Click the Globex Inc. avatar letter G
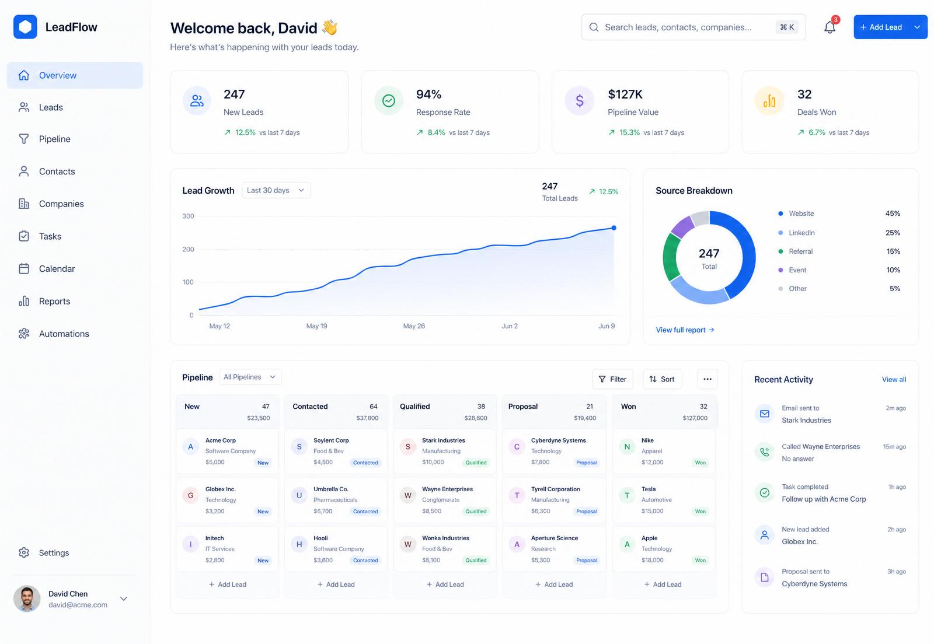Viewport: 934px width, 644px height. click(x=190, y=495)
